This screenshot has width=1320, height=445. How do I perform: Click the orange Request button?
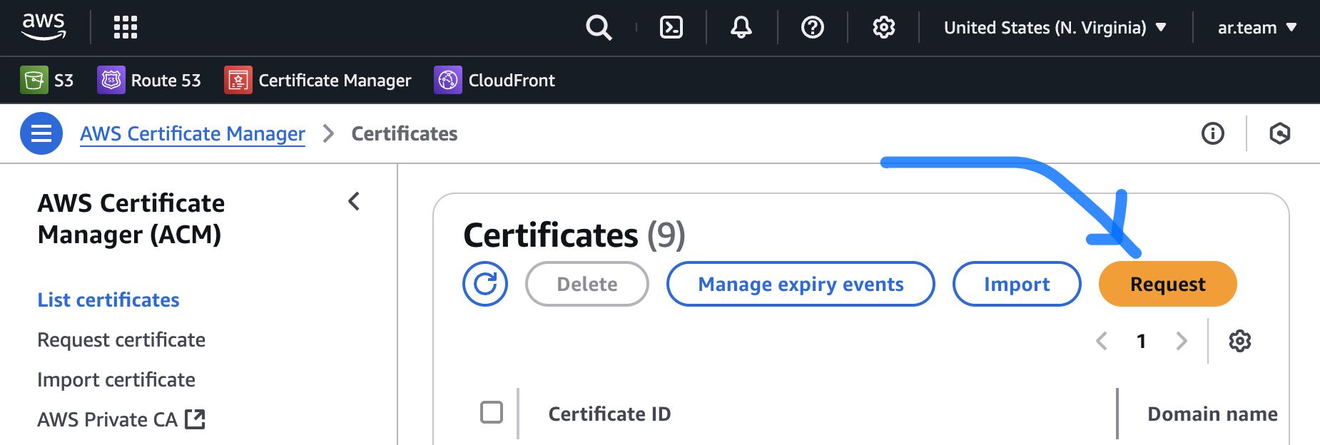[x=1167, y=284]
